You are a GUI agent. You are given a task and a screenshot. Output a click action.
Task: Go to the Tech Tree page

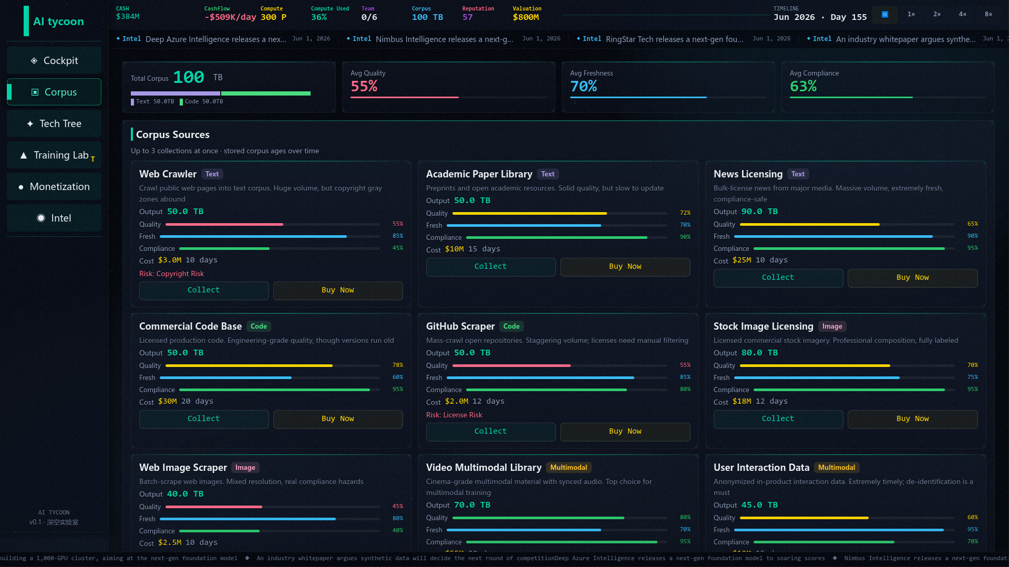pyautogui.click(x=54, y=123)
